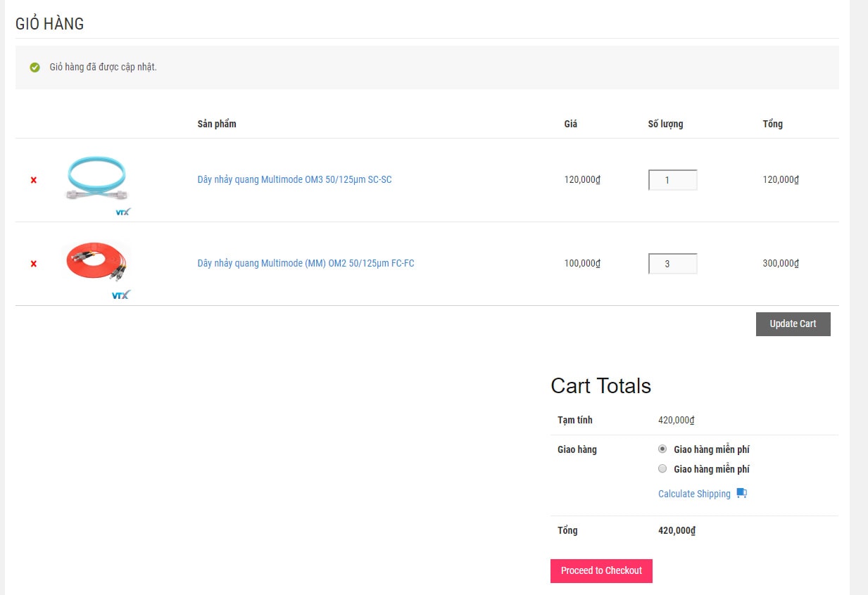Click the green checkmark in the update notice
868x595 pixels.
(x=34, y=68)
